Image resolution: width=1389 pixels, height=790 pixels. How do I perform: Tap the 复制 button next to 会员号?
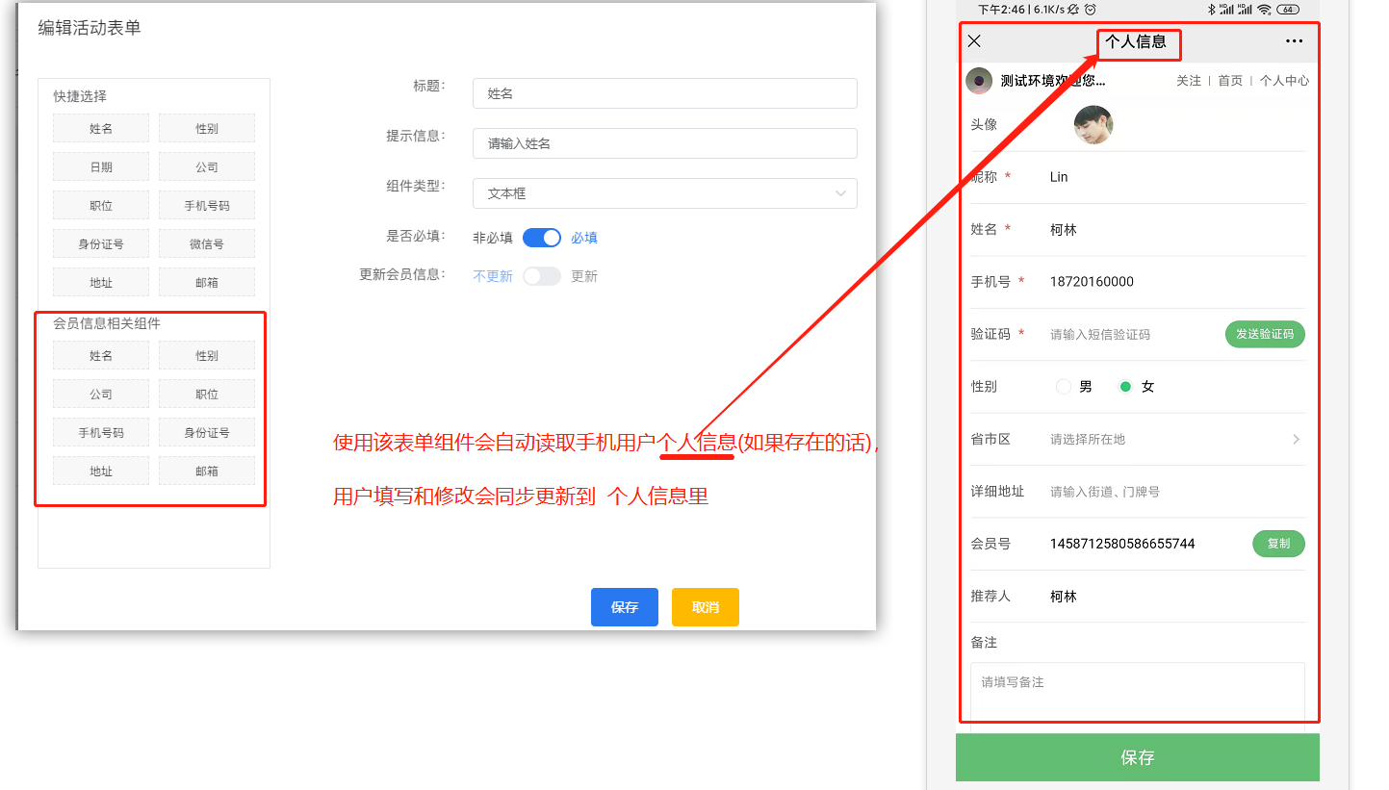pos(1278,544)
